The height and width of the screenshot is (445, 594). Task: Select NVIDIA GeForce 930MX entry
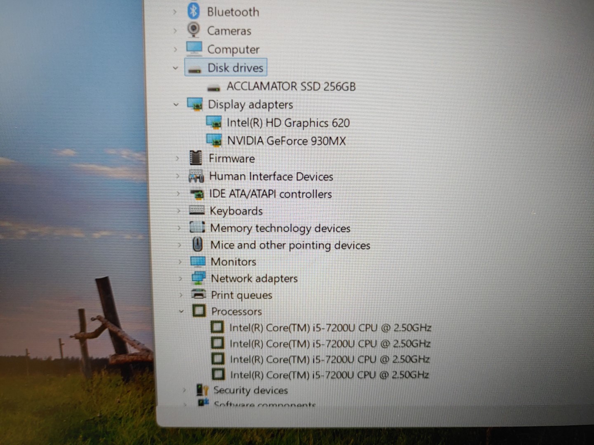[x=286, y=141]
